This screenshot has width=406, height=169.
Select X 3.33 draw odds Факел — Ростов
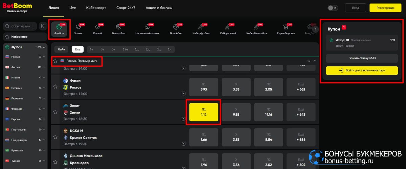click(236, 87)
